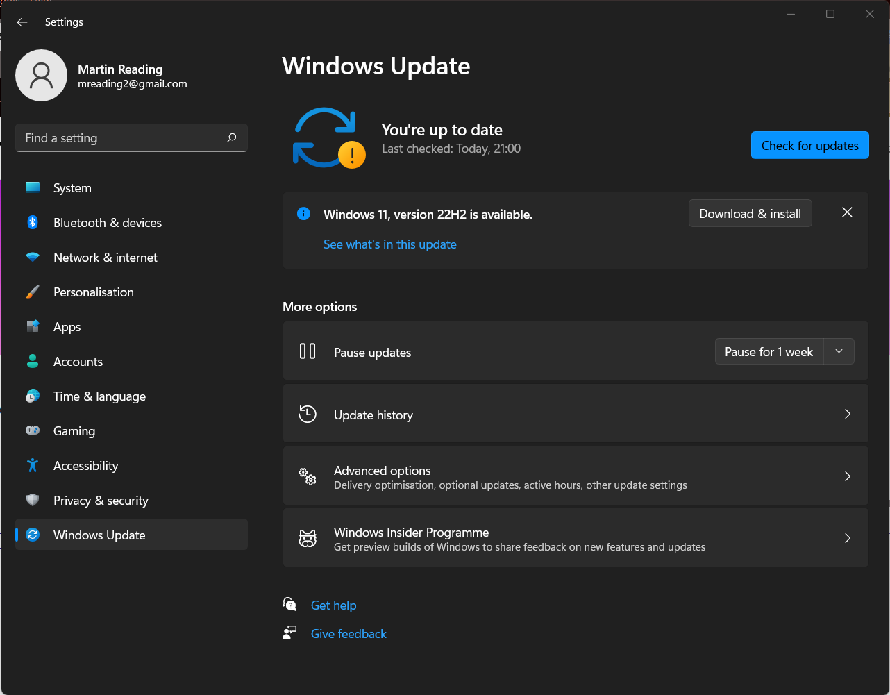Select Gaming in the sidebar
This screenshot has width=890, height=695.
click(131, 431)
